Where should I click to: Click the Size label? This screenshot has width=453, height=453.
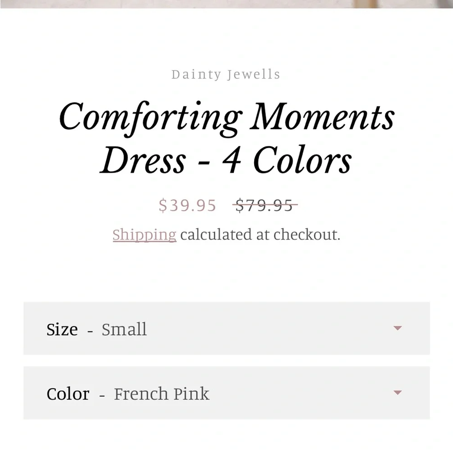(x=61, y=329)
